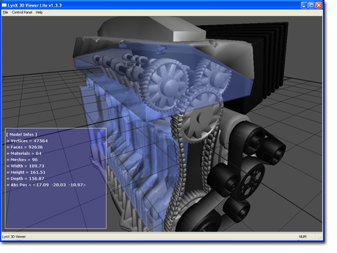Open the Control Panel menu

coord(22,13)
